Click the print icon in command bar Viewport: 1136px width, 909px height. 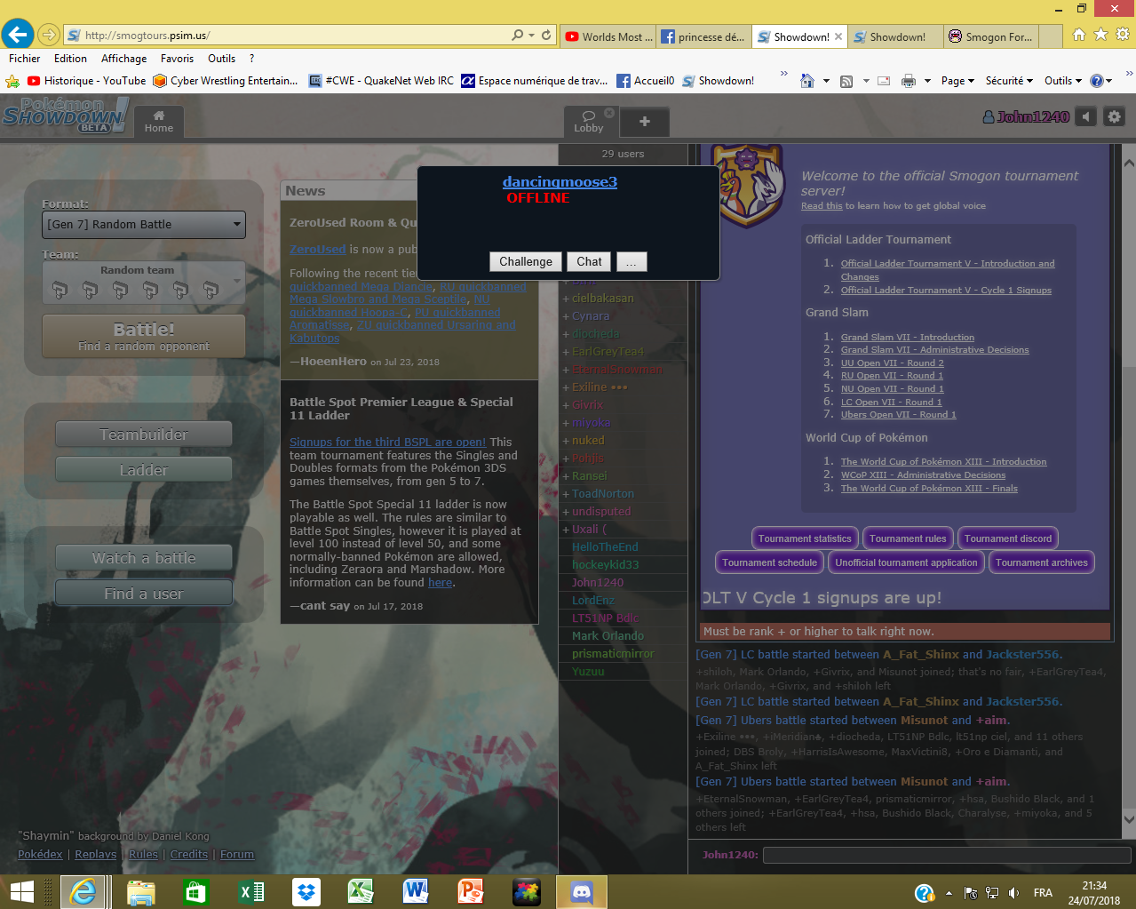click(x=908, y=81)
